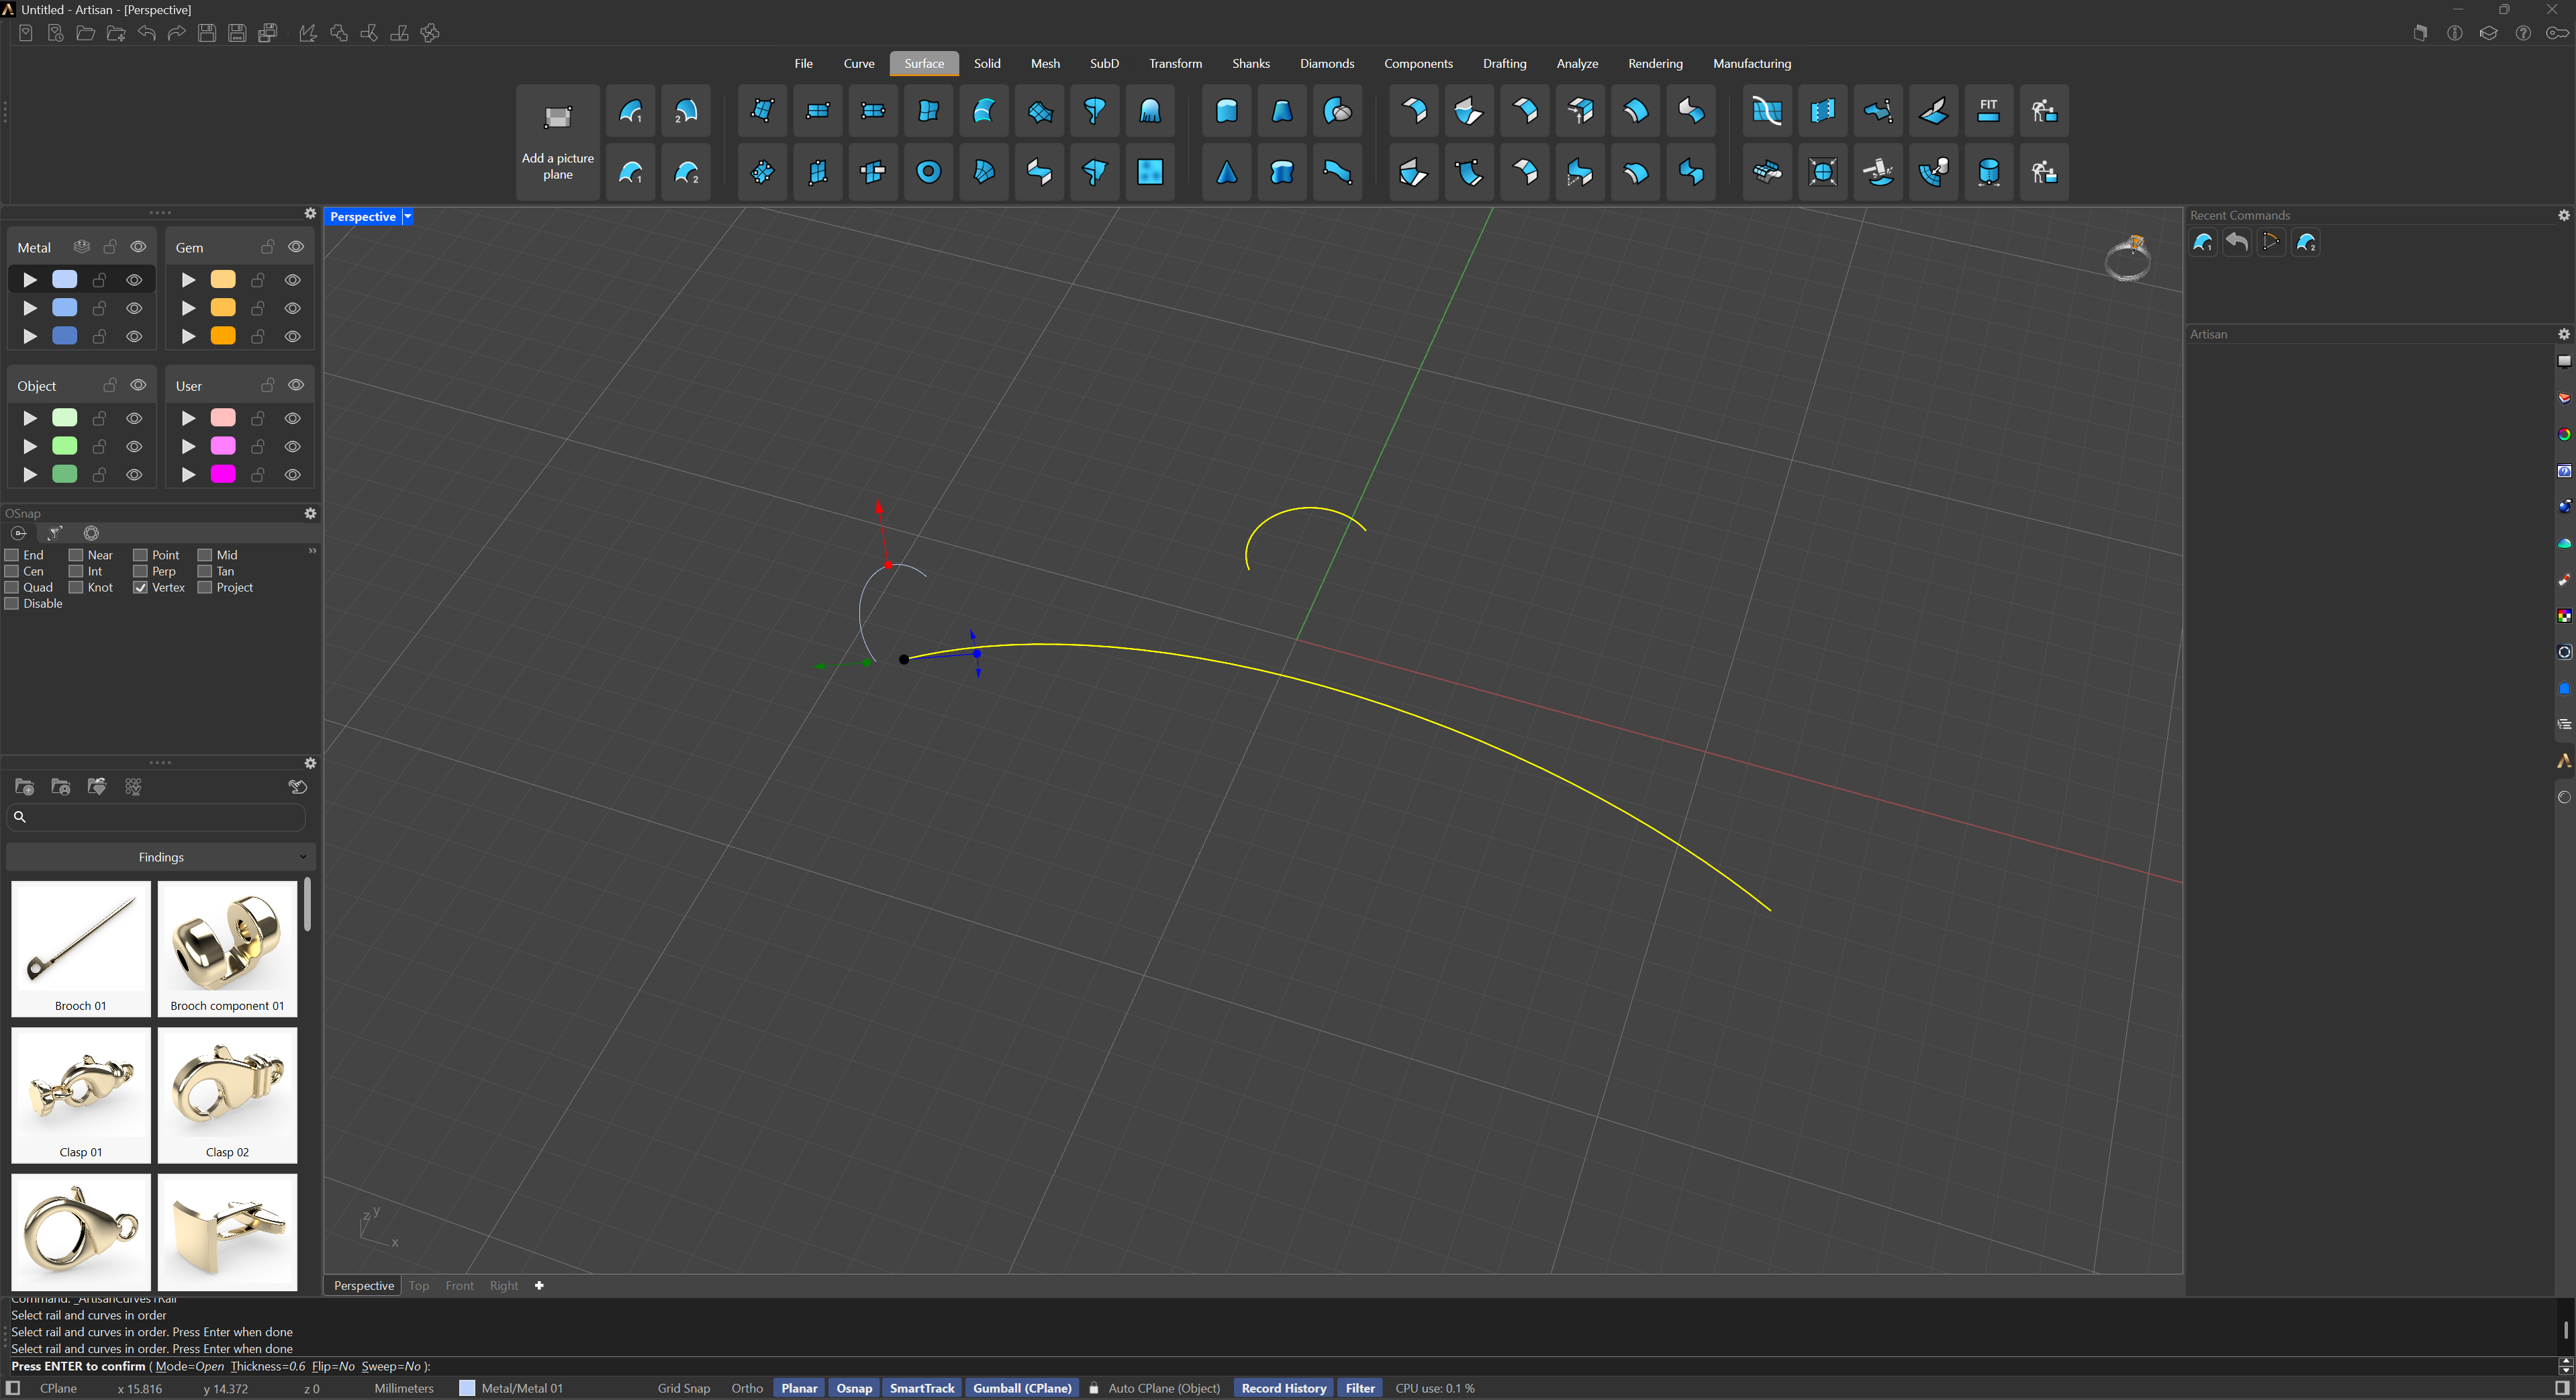Select the Clasp 02 finding thumbnail
Screen dimensions: 2576x1400
click(x=227, y=1095)
